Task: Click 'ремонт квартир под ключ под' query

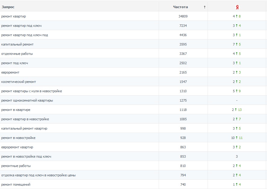Action: [x=25, y=35]
